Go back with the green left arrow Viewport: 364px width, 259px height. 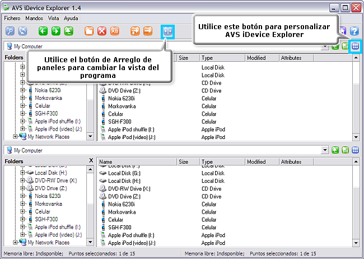tap(43, 31)
